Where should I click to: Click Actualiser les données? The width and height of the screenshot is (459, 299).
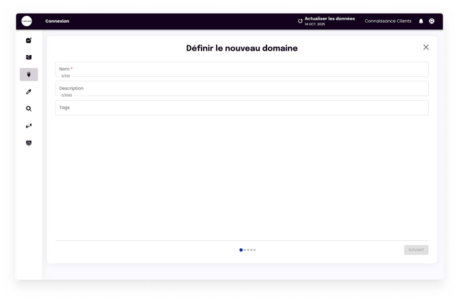click(x=330, y=19)
